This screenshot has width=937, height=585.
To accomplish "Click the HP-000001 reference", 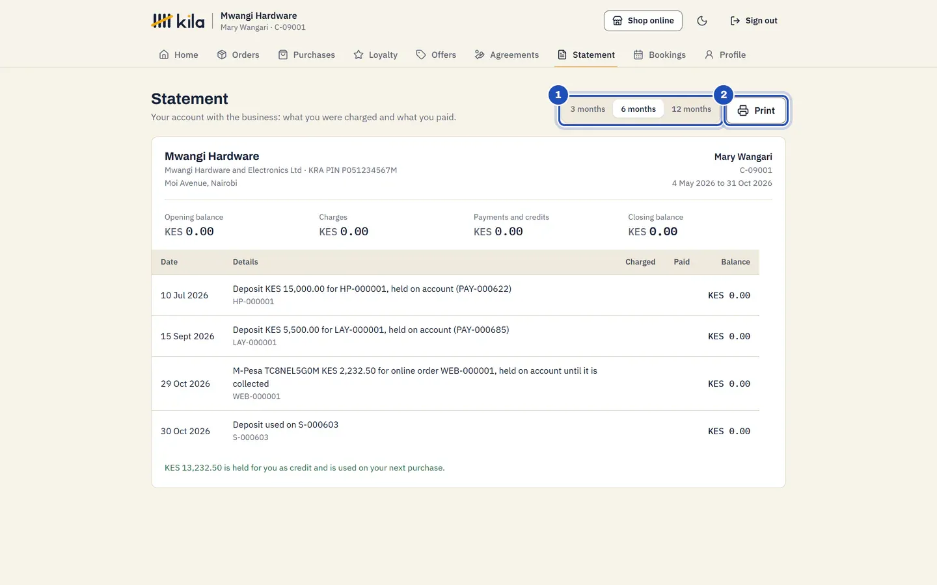I will point(253,302).
